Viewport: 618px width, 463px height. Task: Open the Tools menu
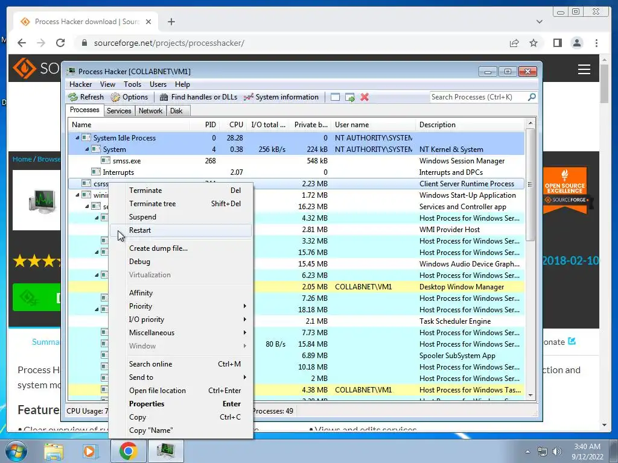(x=132, y=84)
